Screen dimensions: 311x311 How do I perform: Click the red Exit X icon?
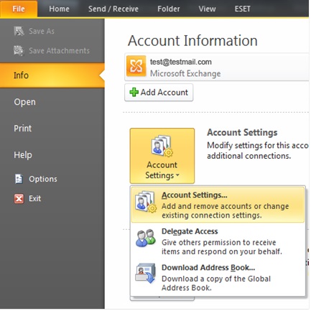19,198
